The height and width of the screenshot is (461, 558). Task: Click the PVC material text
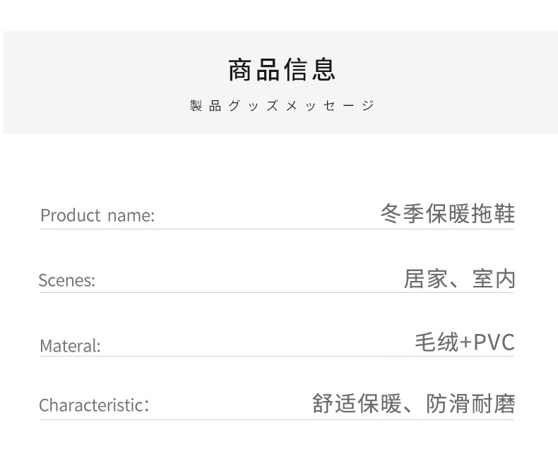pyautogui.click(x=494, y=342)
